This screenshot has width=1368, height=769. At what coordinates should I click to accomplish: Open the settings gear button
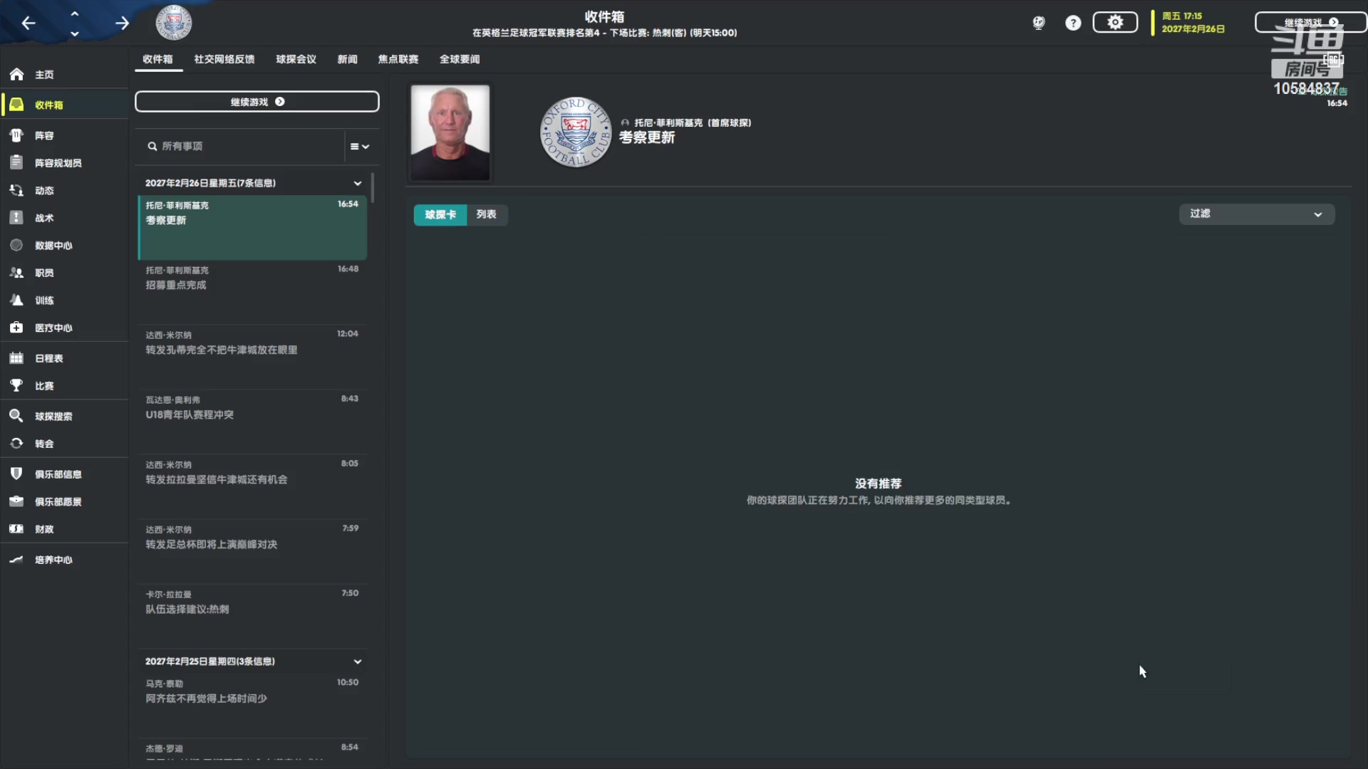click(1115, 23)
